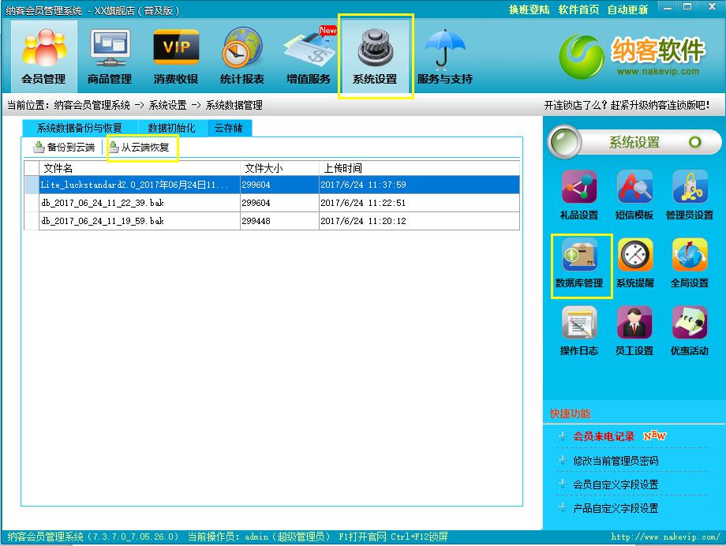Image resolution: width=726 pixels, height=546 pixels.
Task: Click the 增值服务 value-added services icon
Action: tap(309, 57)
